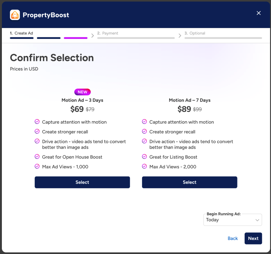The height and width of the screenshot is (254, 271).
Task: Click Create stronger recall checkmark in 7 Days plan
Action: click(x=144, y=132)
